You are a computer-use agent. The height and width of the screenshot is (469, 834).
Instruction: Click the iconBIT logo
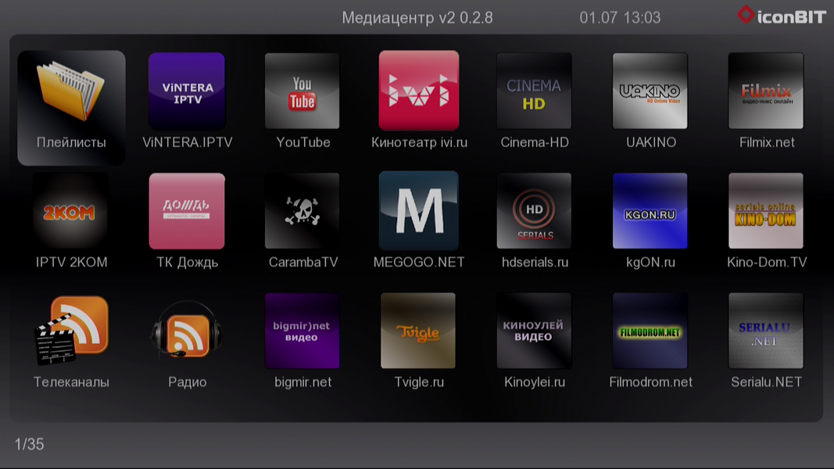782,16
